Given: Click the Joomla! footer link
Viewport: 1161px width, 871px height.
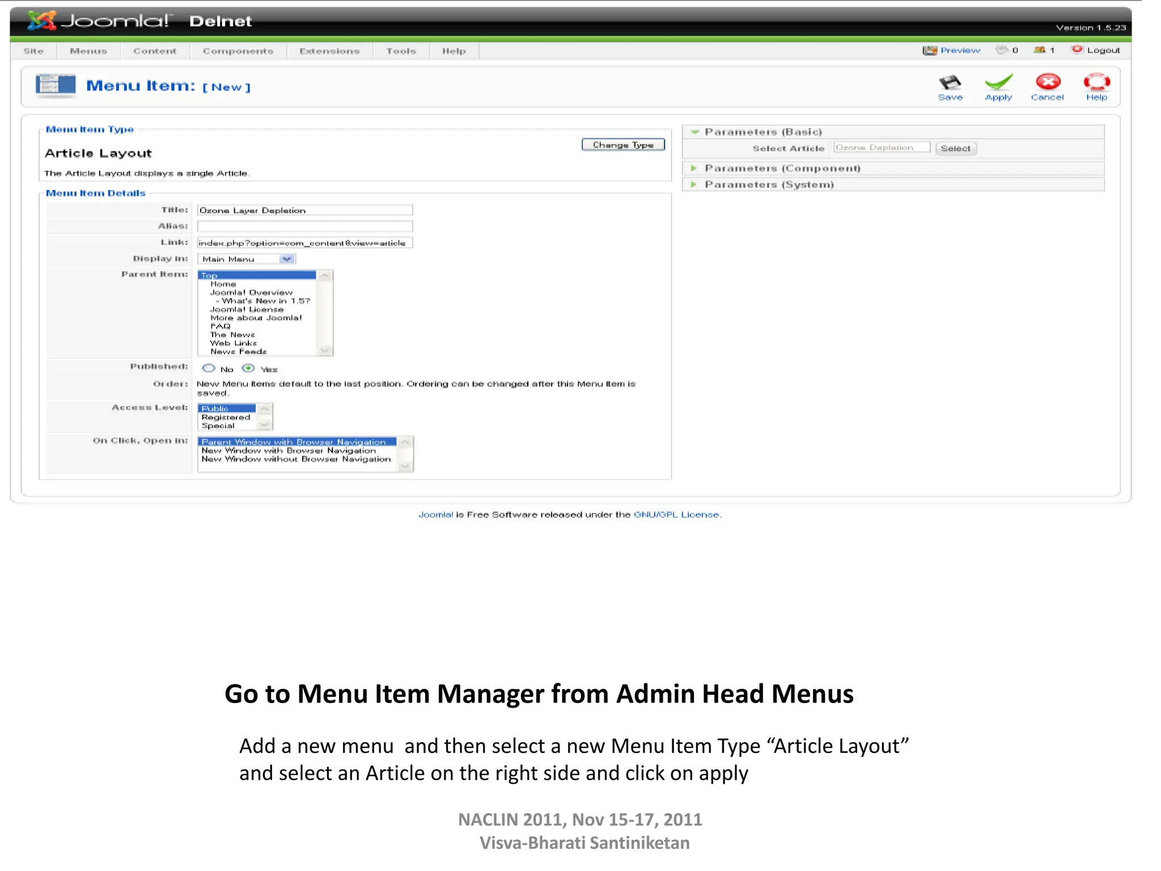Looking at the screenshot, I should pos(435,515).
